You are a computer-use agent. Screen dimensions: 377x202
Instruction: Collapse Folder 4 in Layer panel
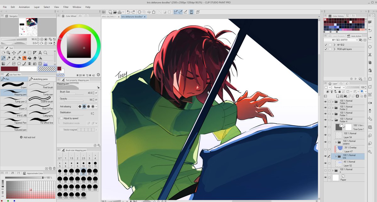click(332, 120)
